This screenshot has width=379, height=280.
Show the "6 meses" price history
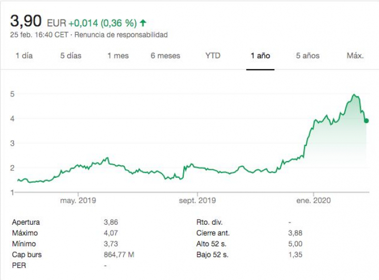[x=165, y=56]
